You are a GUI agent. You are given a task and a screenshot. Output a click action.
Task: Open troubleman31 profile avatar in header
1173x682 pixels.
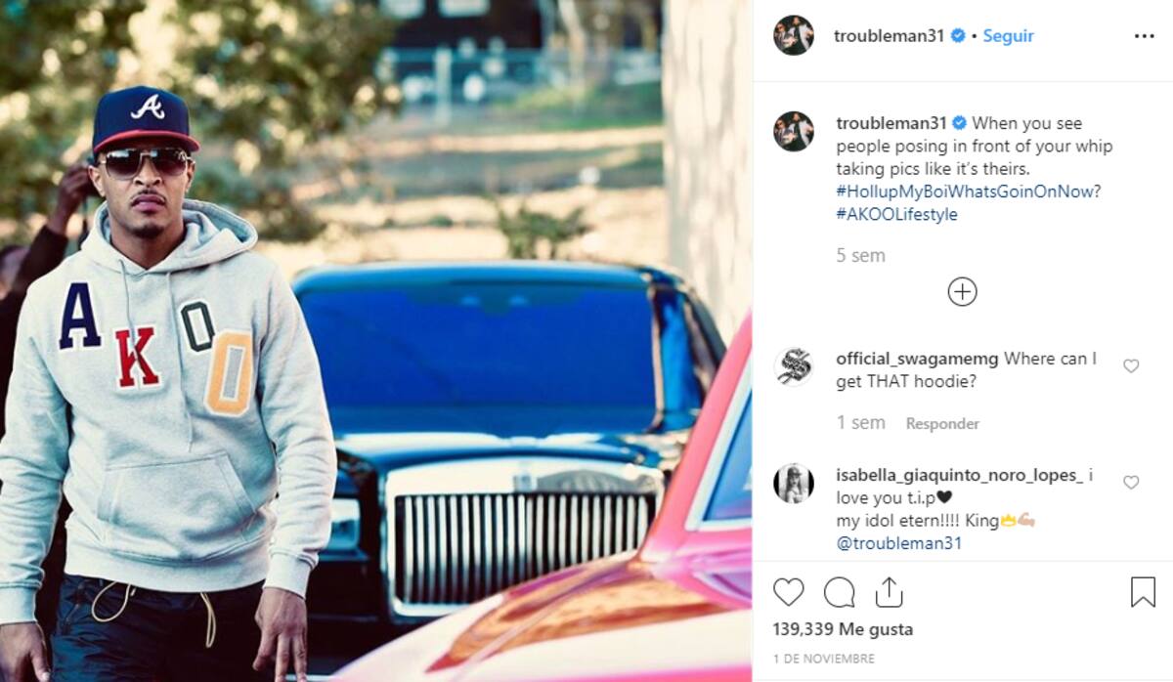coord(794,35)
